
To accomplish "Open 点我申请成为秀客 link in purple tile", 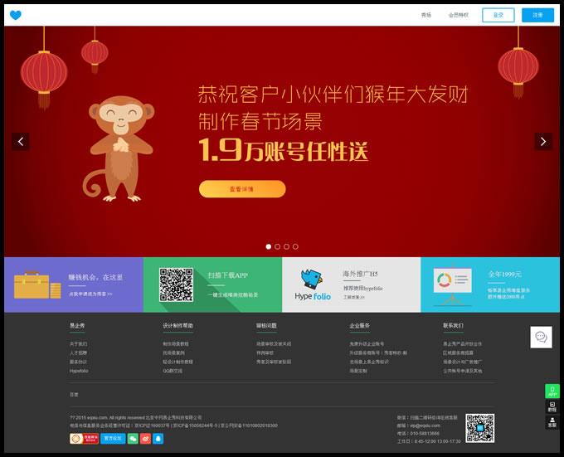I will (x=90, y=294).
